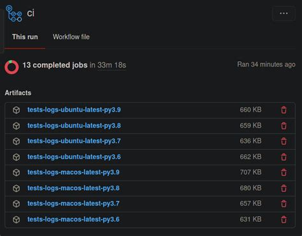Delete the ubuntu-latest-py3.9 artifact
The height and width of the screenshot is (236, 302).
point(284,110)
